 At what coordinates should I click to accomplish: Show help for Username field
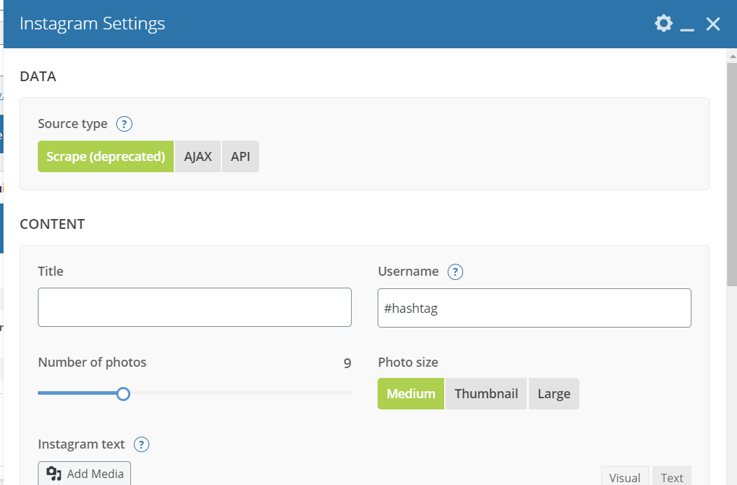pyautogui.click(x=455, y=272)
